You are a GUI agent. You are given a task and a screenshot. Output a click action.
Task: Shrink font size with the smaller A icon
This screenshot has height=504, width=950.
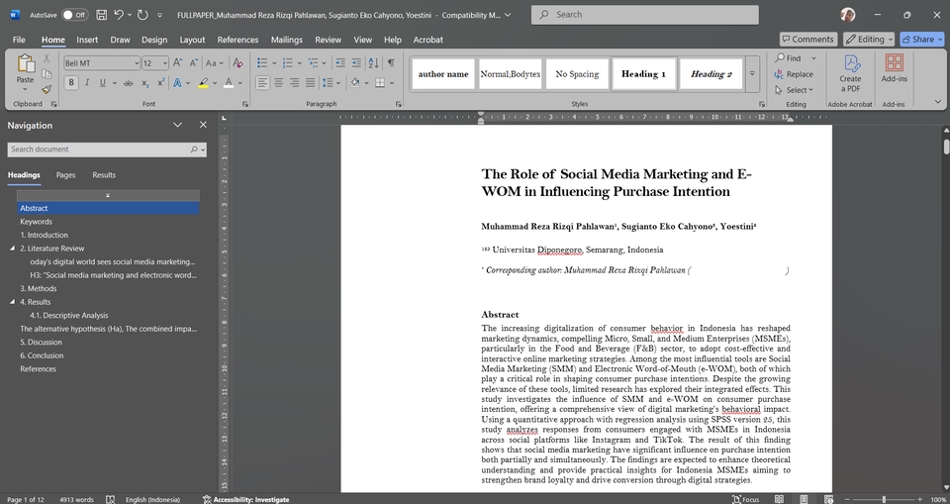193,63
